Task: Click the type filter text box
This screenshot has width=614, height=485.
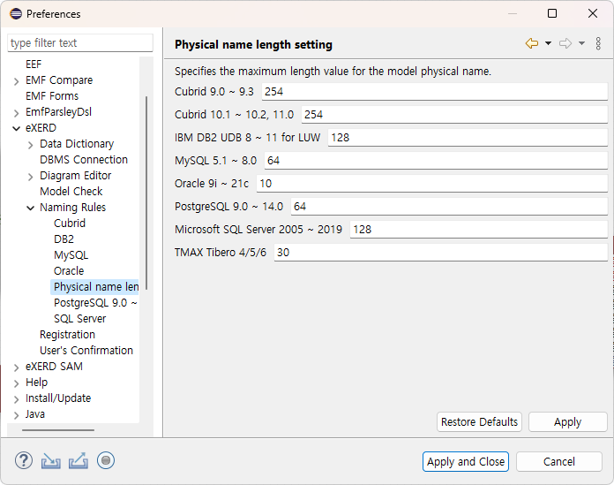Action: tap(80, 42)
